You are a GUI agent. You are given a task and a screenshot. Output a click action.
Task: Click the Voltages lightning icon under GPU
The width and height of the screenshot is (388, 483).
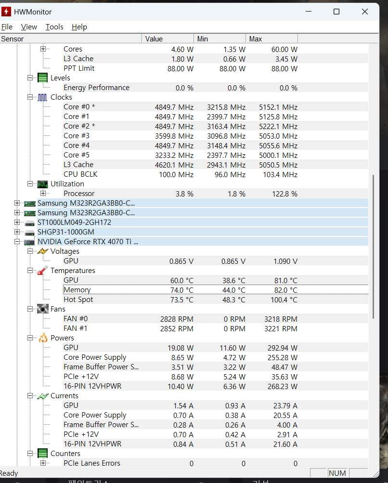point(43,251)
